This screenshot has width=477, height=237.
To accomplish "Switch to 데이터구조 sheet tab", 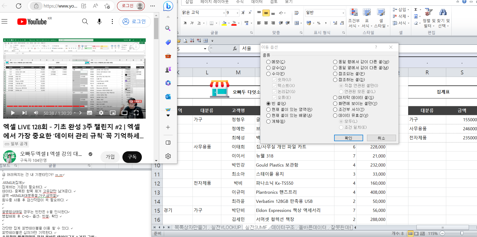I will (283, 227).
